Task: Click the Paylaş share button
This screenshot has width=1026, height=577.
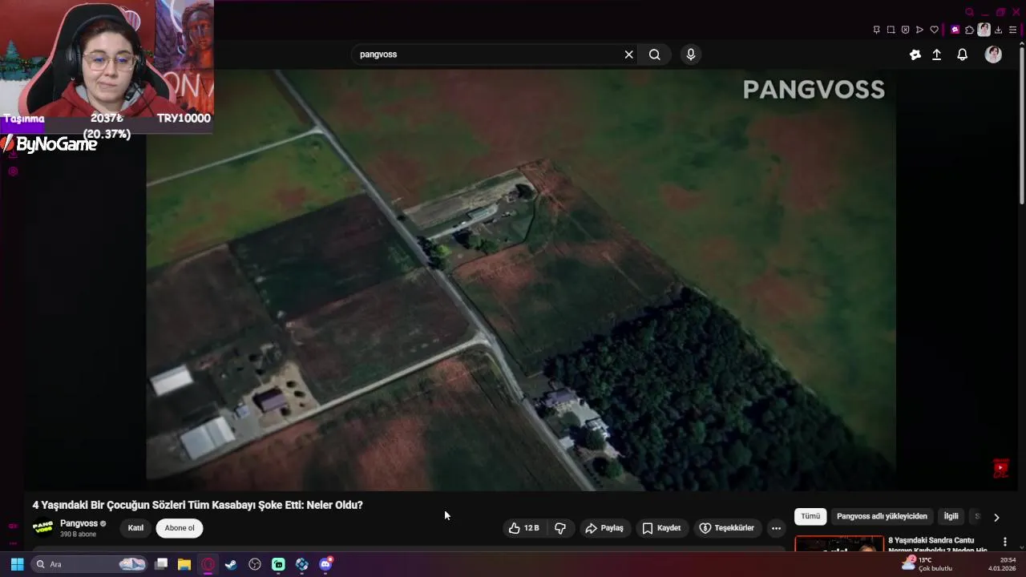Action: 604,528
